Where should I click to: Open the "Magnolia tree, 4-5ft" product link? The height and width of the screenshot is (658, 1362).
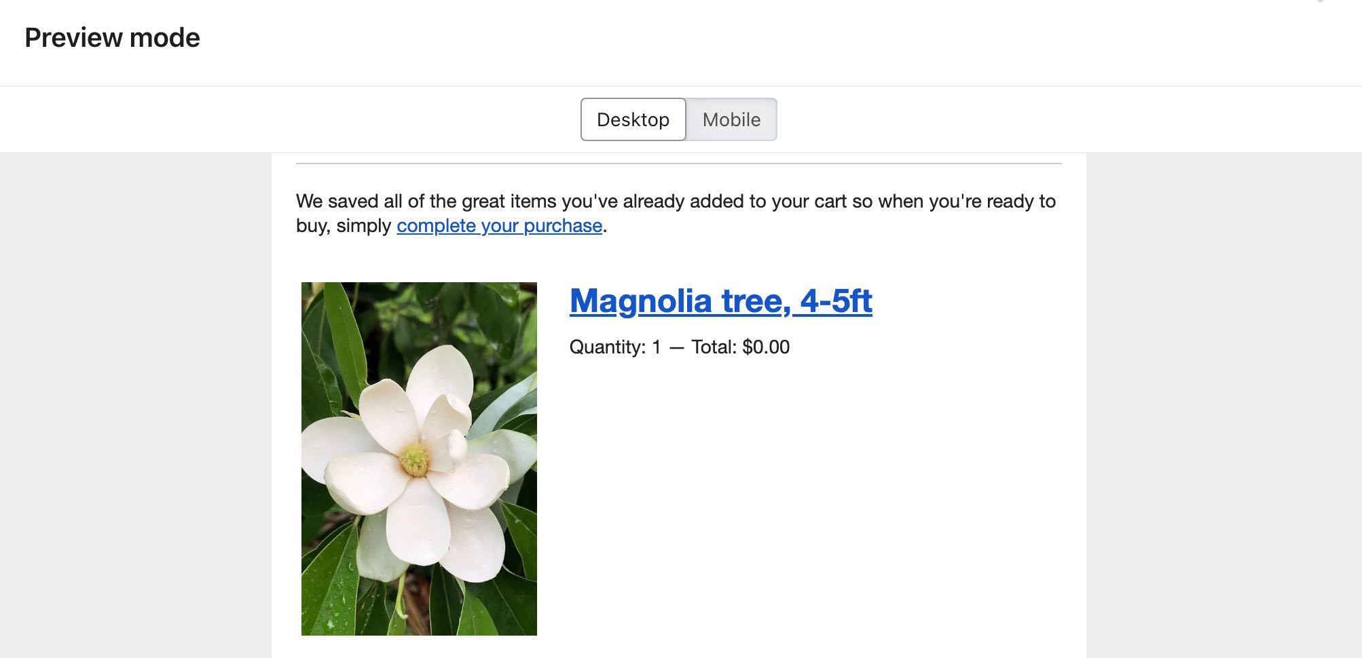[720, 301]
